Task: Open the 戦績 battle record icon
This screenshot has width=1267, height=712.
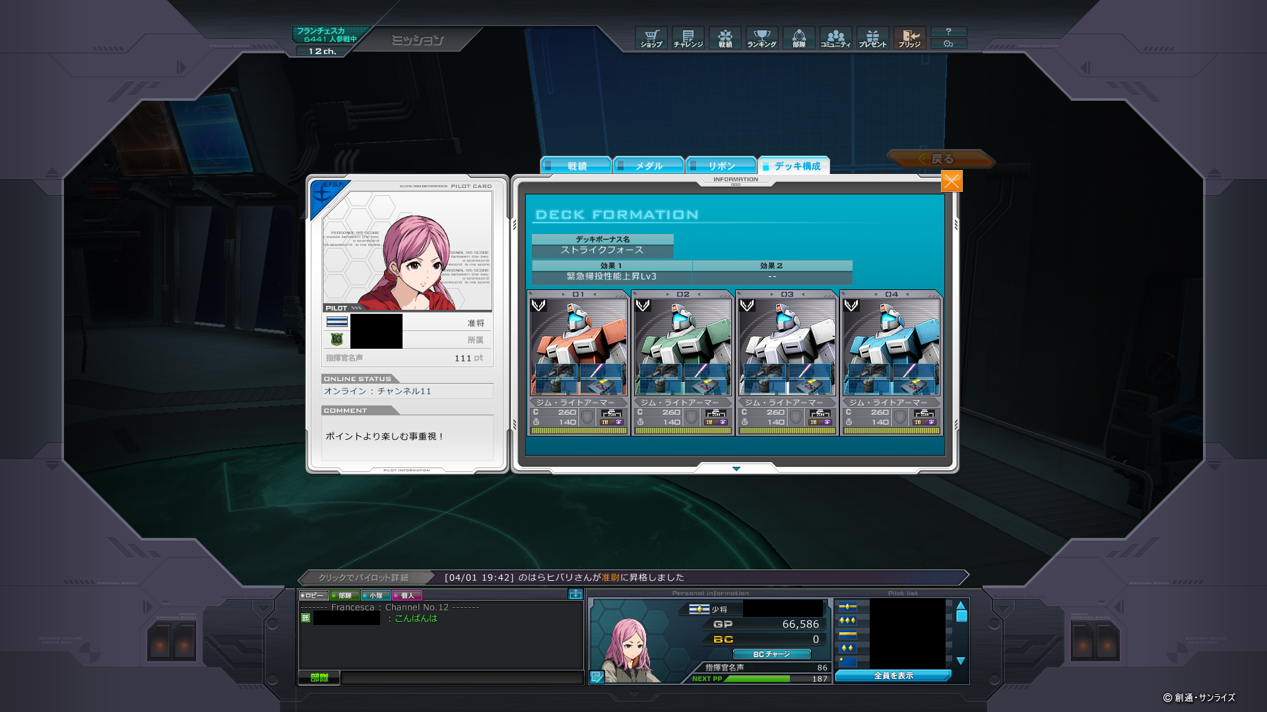Action: coord(725,38)
